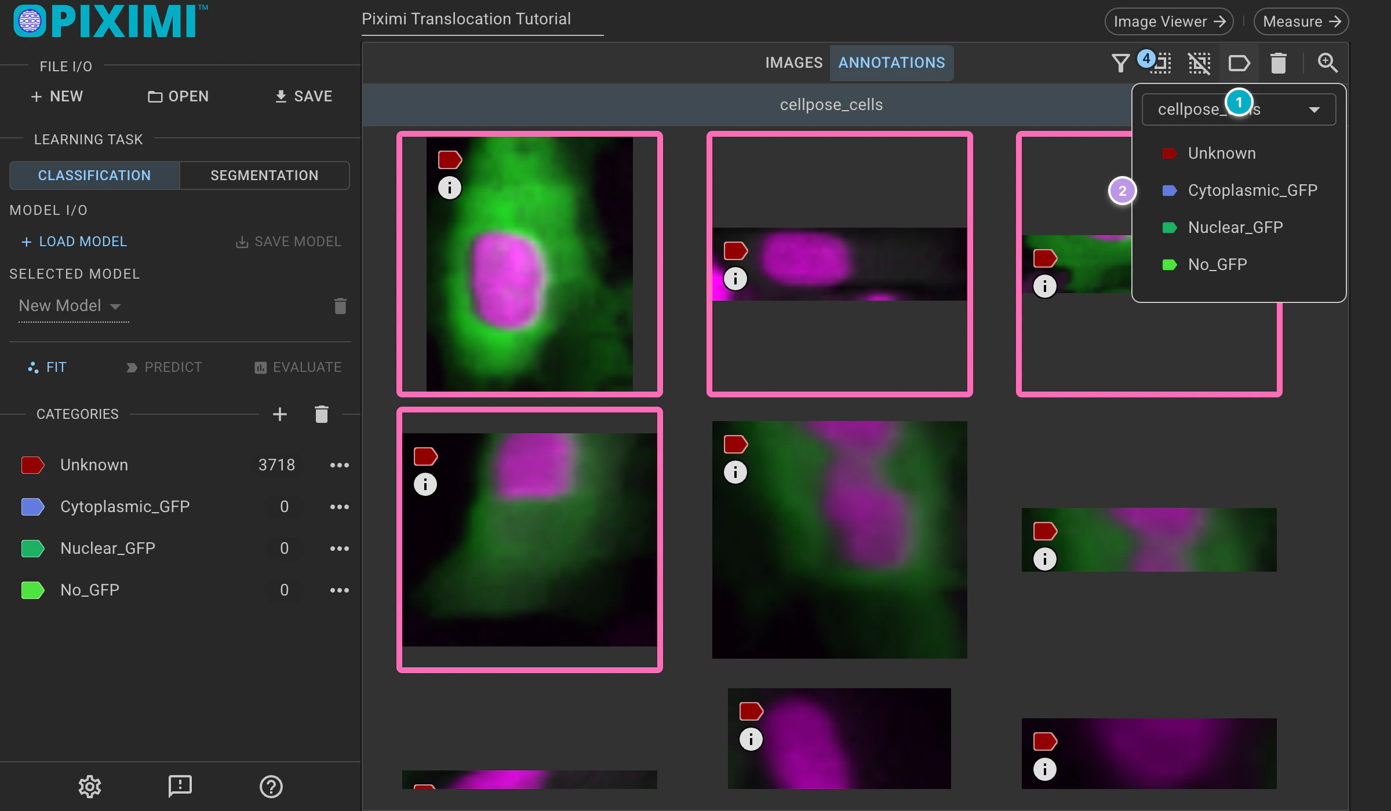Click Save Model button

pyautogui.click(x=289, y=242)
